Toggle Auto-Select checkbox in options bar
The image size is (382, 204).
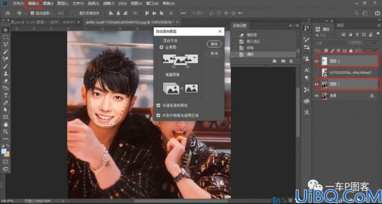pos(33,13)
